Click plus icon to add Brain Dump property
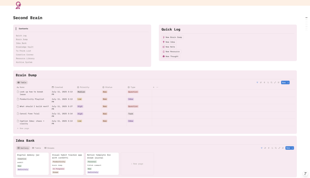This screenshot has width=310, height=178. coord(154,87)
